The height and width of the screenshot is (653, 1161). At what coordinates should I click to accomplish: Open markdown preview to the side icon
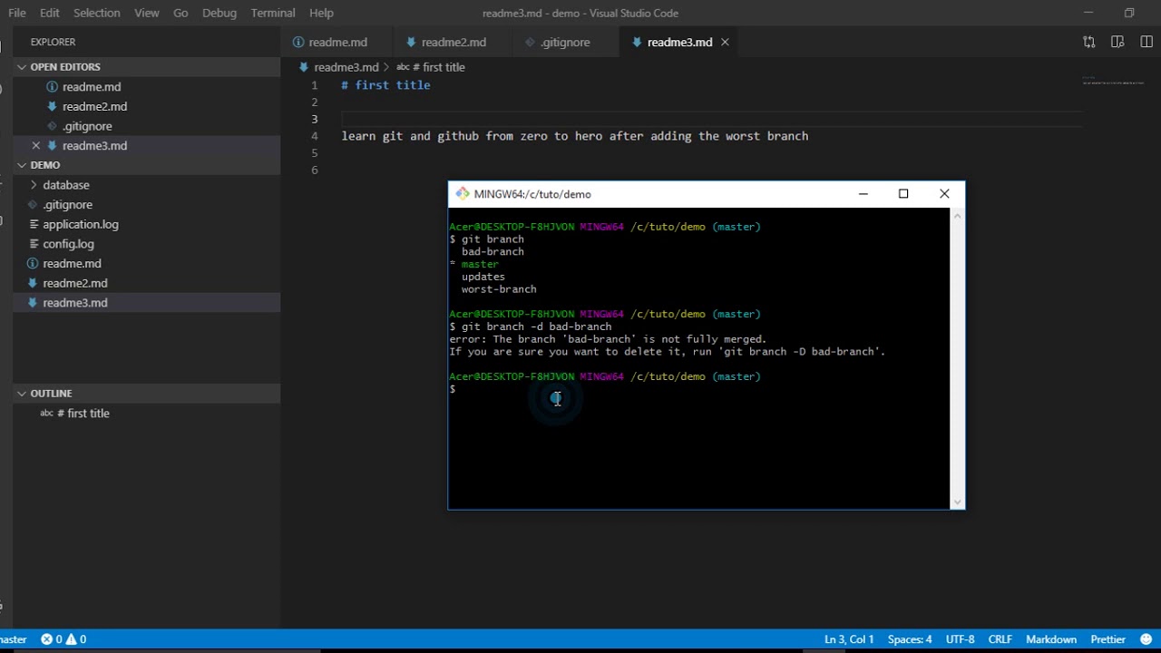click(1117, 42)
